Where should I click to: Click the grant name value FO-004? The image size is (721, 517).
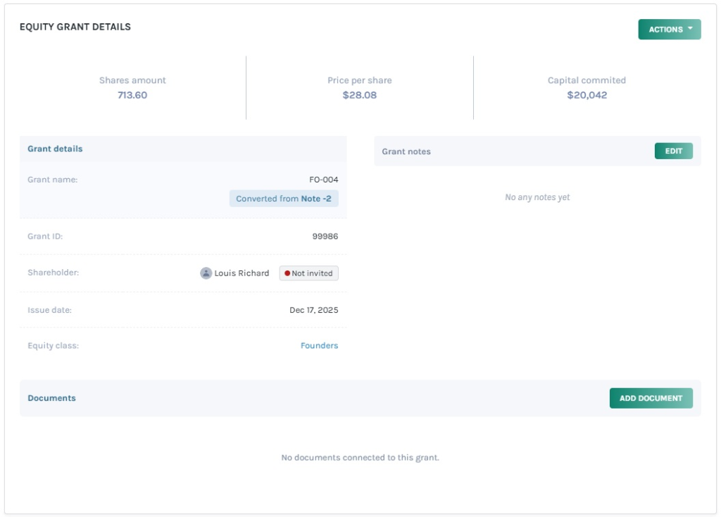[x=323, y=180]
